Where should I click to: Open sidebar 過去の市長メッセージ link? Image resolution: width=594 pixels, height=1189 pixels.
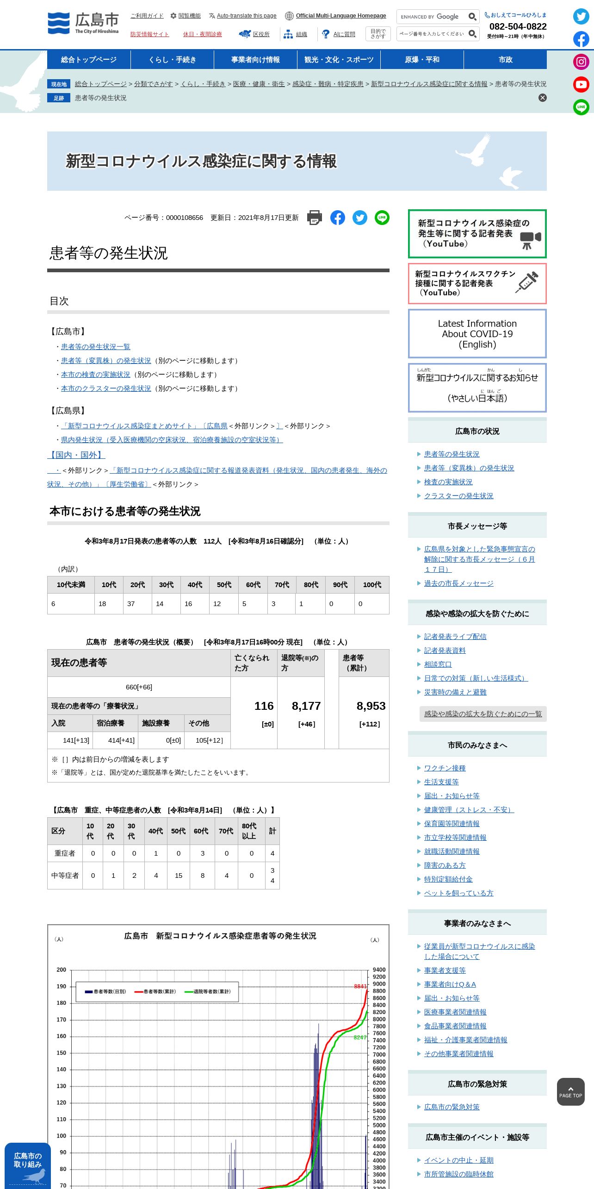point(459,583)
